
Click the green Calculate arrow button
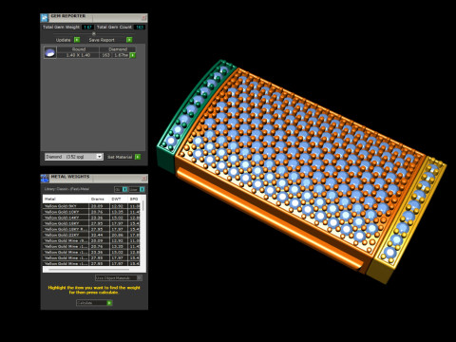(x=109, y=303)
